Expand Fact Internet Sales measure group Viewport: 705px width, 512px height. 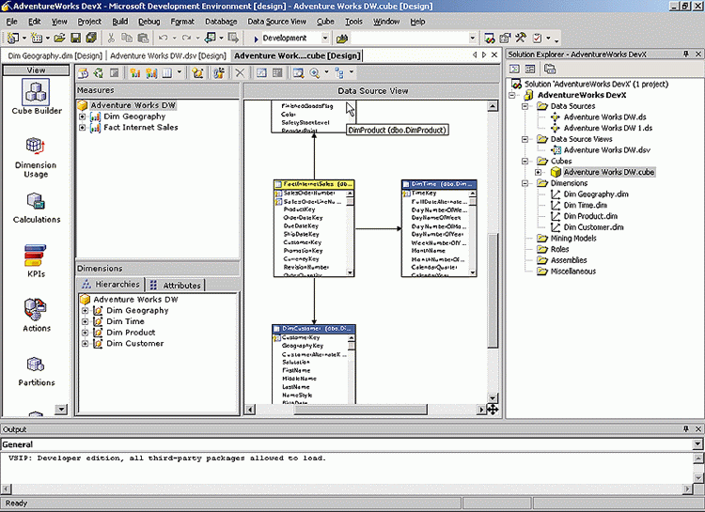point(83,128)
